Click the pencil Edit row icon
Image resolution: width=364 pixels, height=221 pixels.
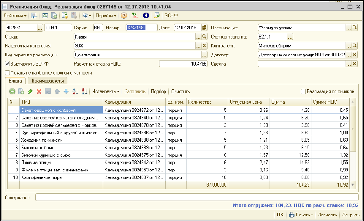coord(30,92)
